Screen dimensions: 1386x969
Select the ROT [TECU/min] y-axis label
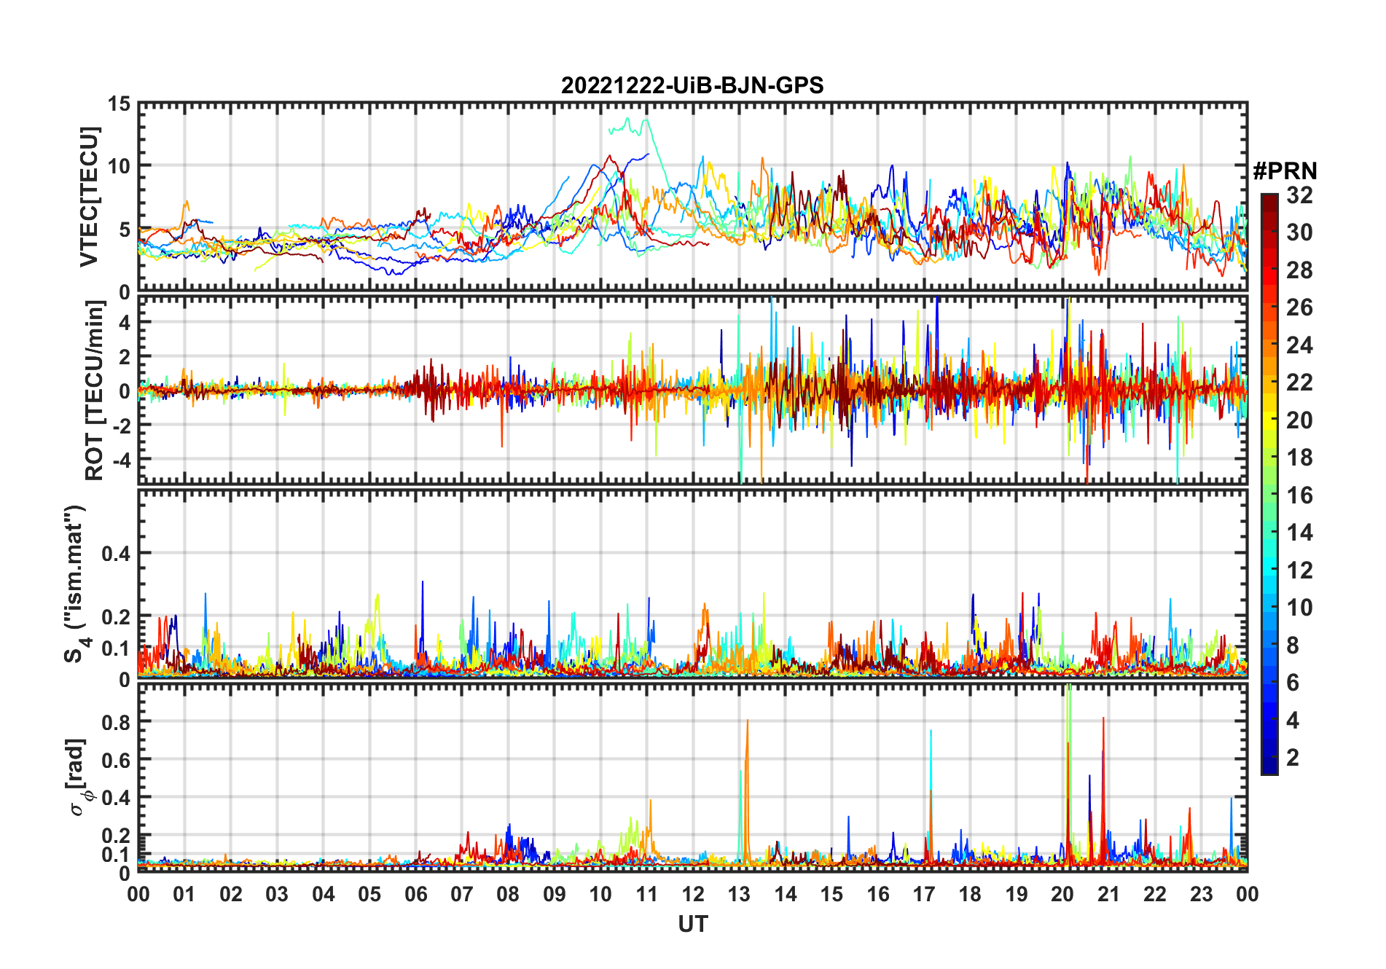pos(94,391)
